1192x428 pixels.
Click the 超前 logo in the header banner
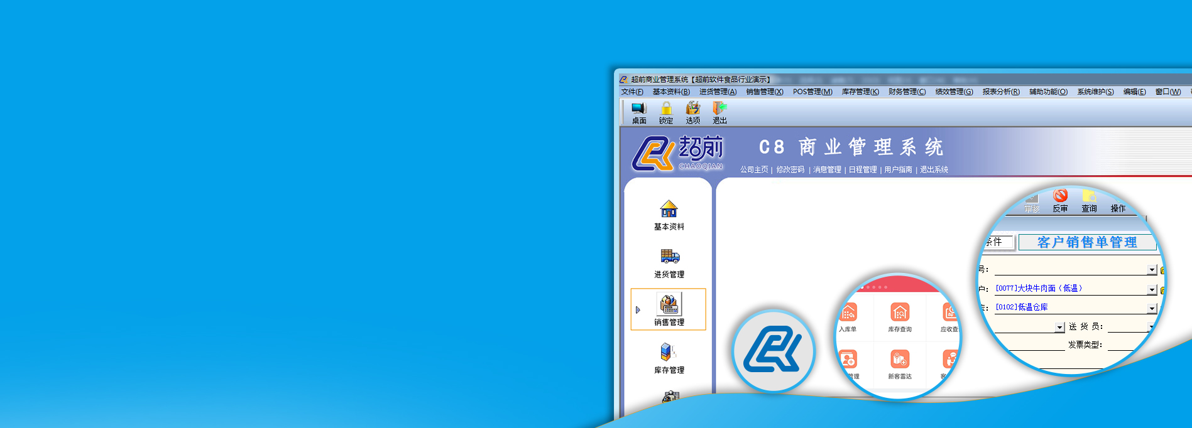(x=677, y=153)
